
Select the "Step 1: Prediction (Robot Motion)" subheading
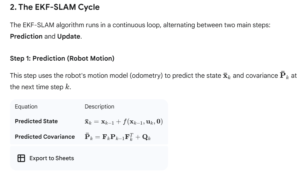[x=62, y=58]
